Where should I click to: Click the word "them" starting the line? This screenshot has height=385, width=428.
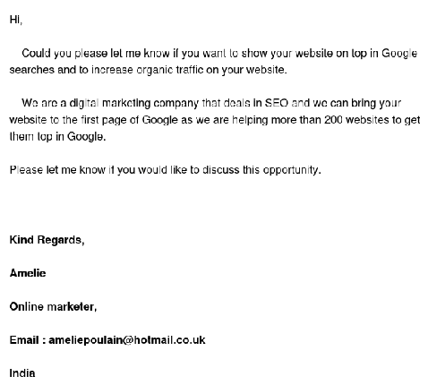(x=21, y=136)
